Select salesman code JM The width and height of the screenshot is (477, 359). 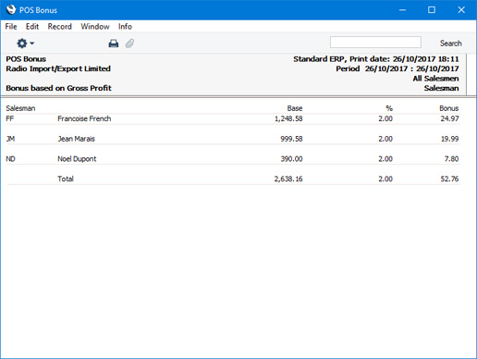(x=10, y=139)
